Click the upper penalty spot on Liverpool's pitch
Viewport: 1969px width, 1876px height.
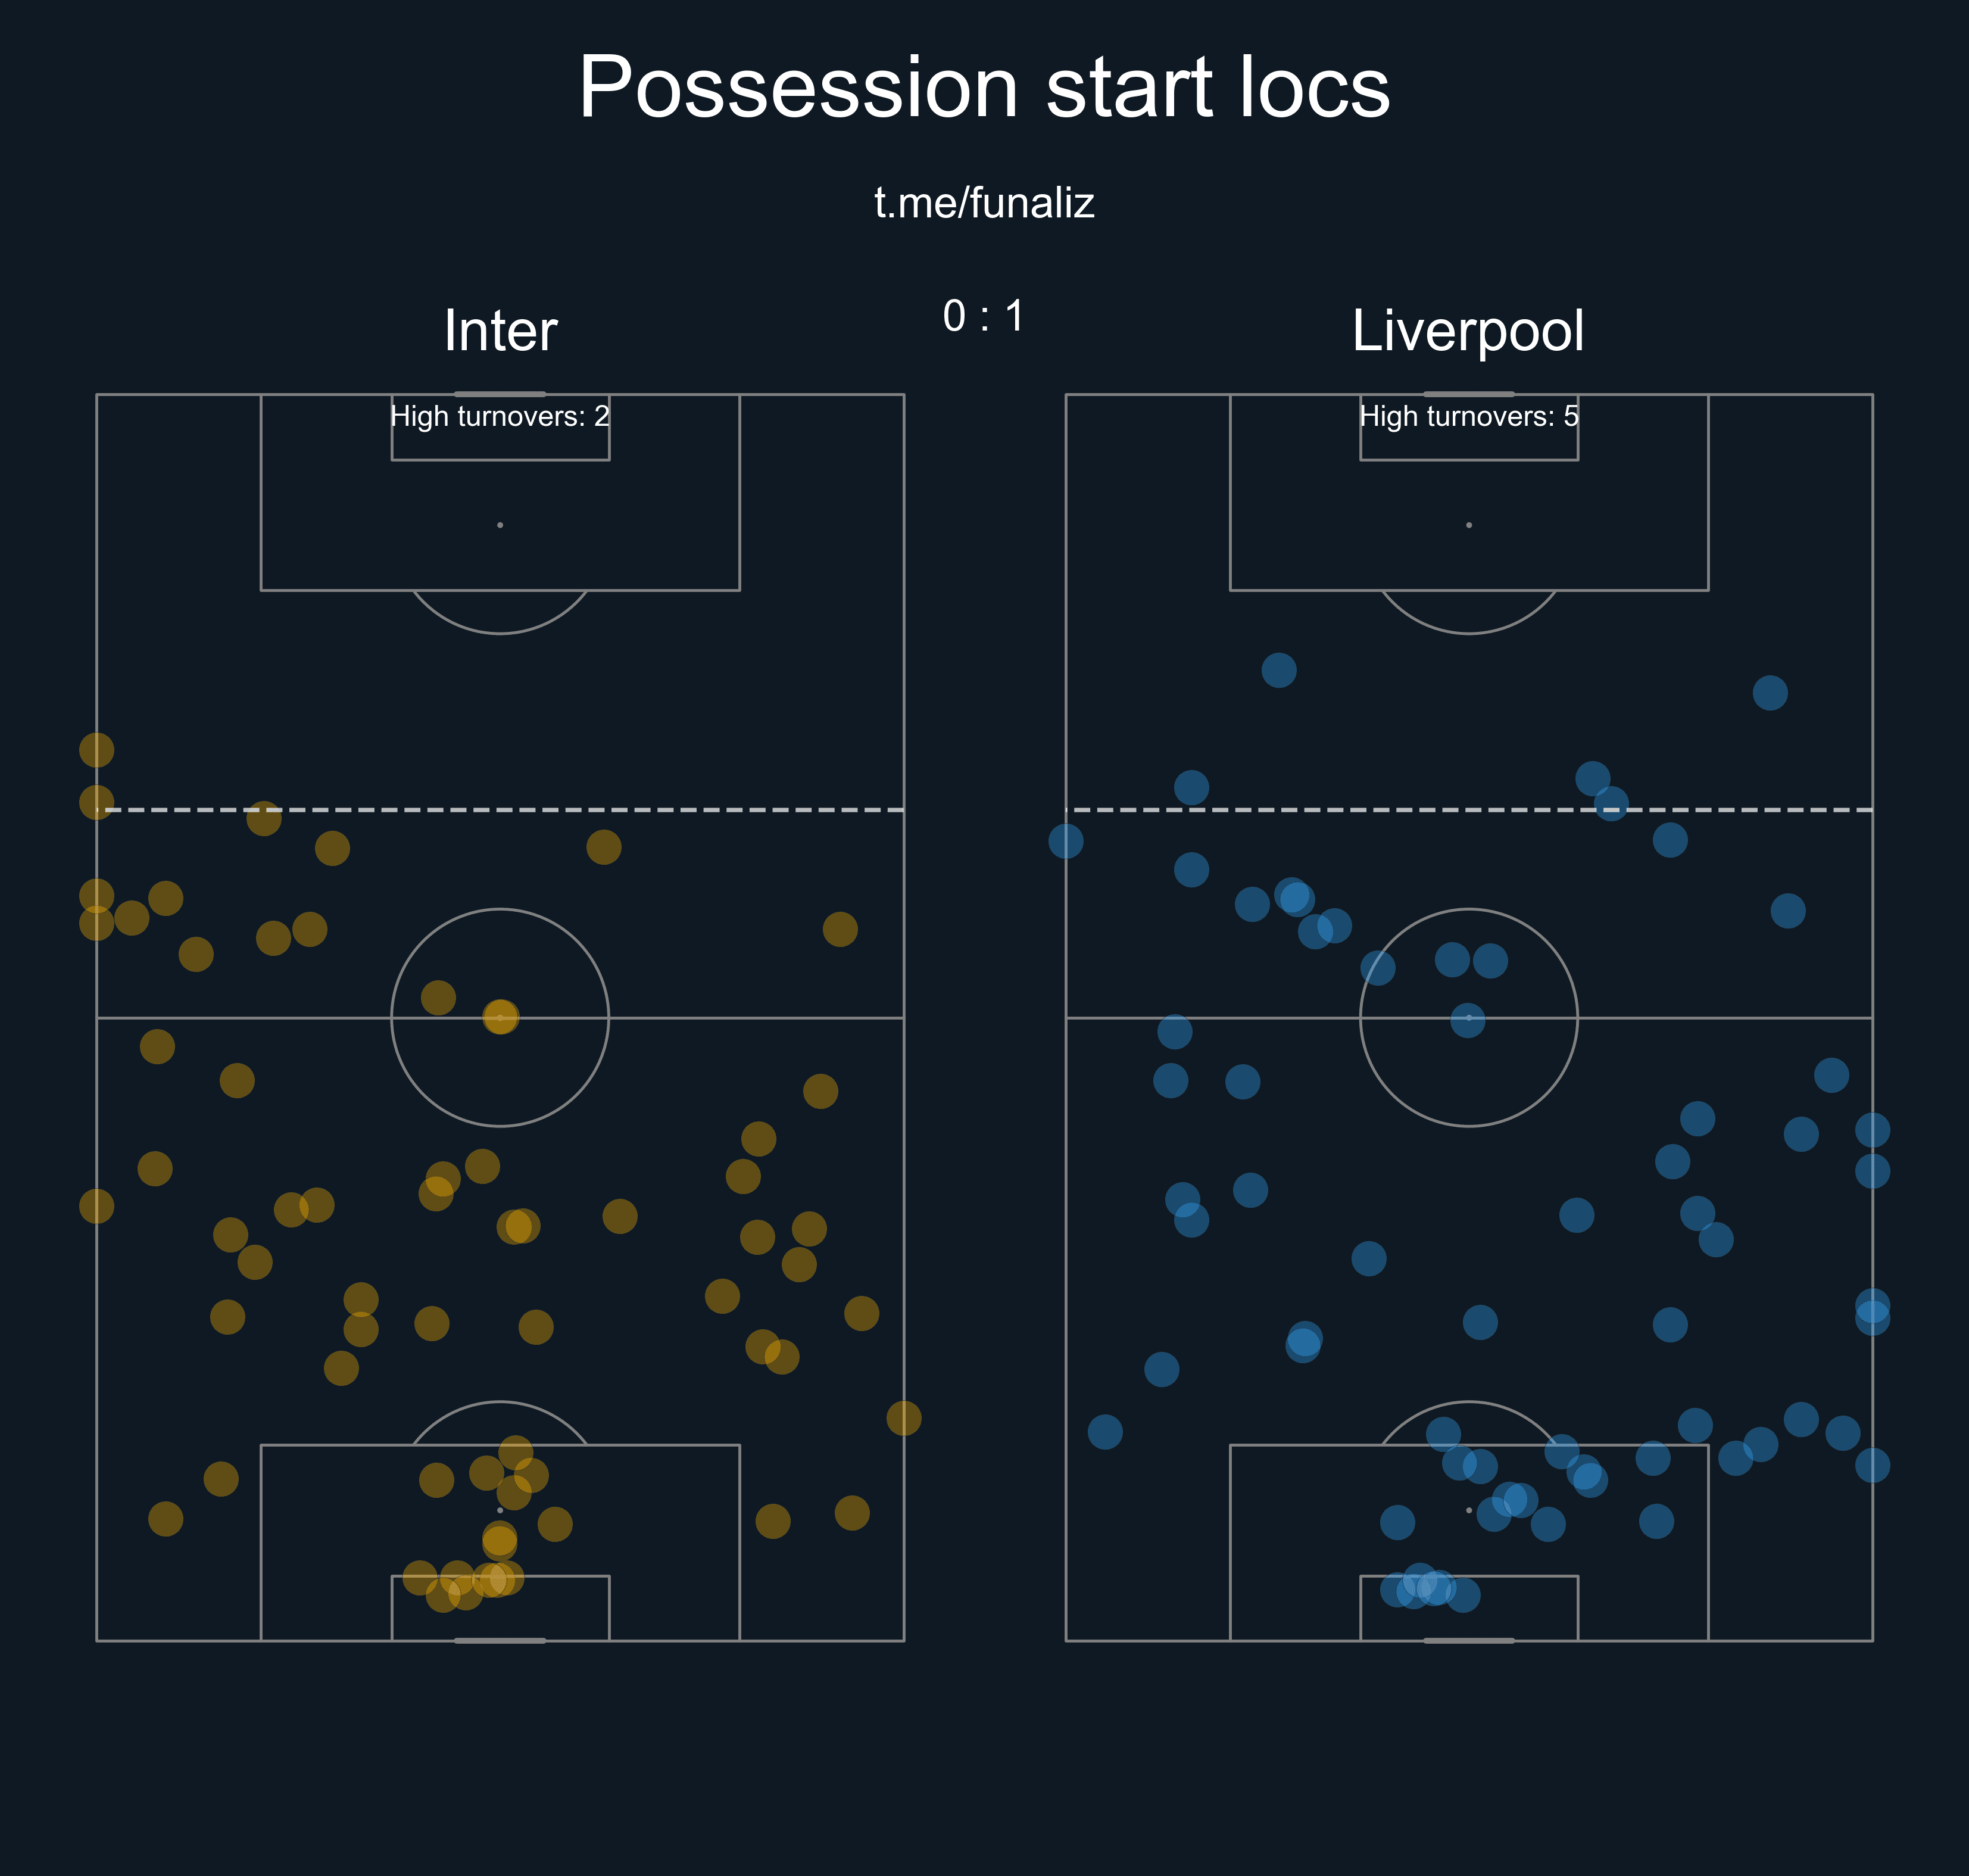(1468, 525)
